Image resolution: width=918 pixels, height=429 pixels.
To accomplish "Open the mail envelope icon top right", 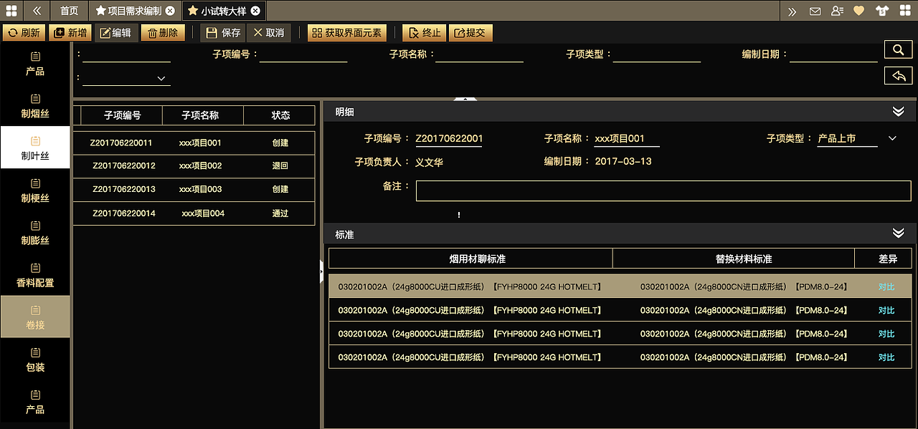I will [815, 10].
